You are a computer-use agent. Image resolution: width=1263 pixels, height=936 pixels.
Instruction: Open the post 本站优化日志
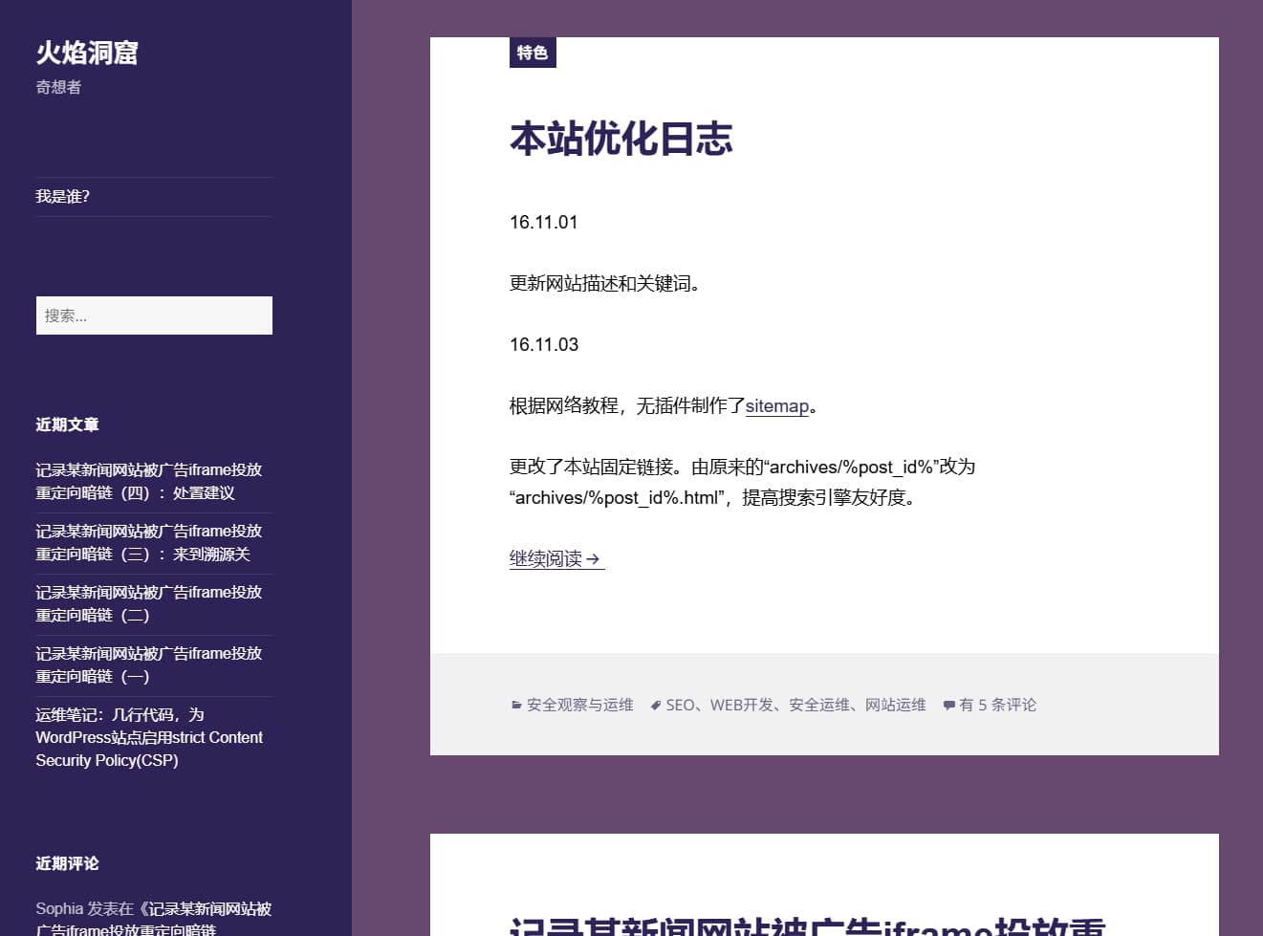click(x=621, y=140)
